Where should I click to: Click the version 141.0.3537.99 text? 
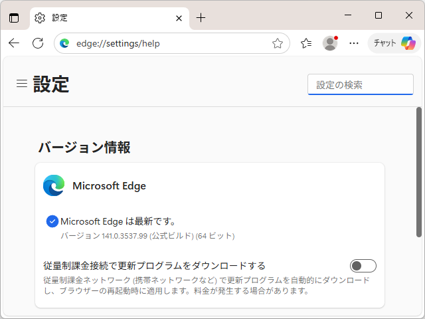tap(147, 236)
